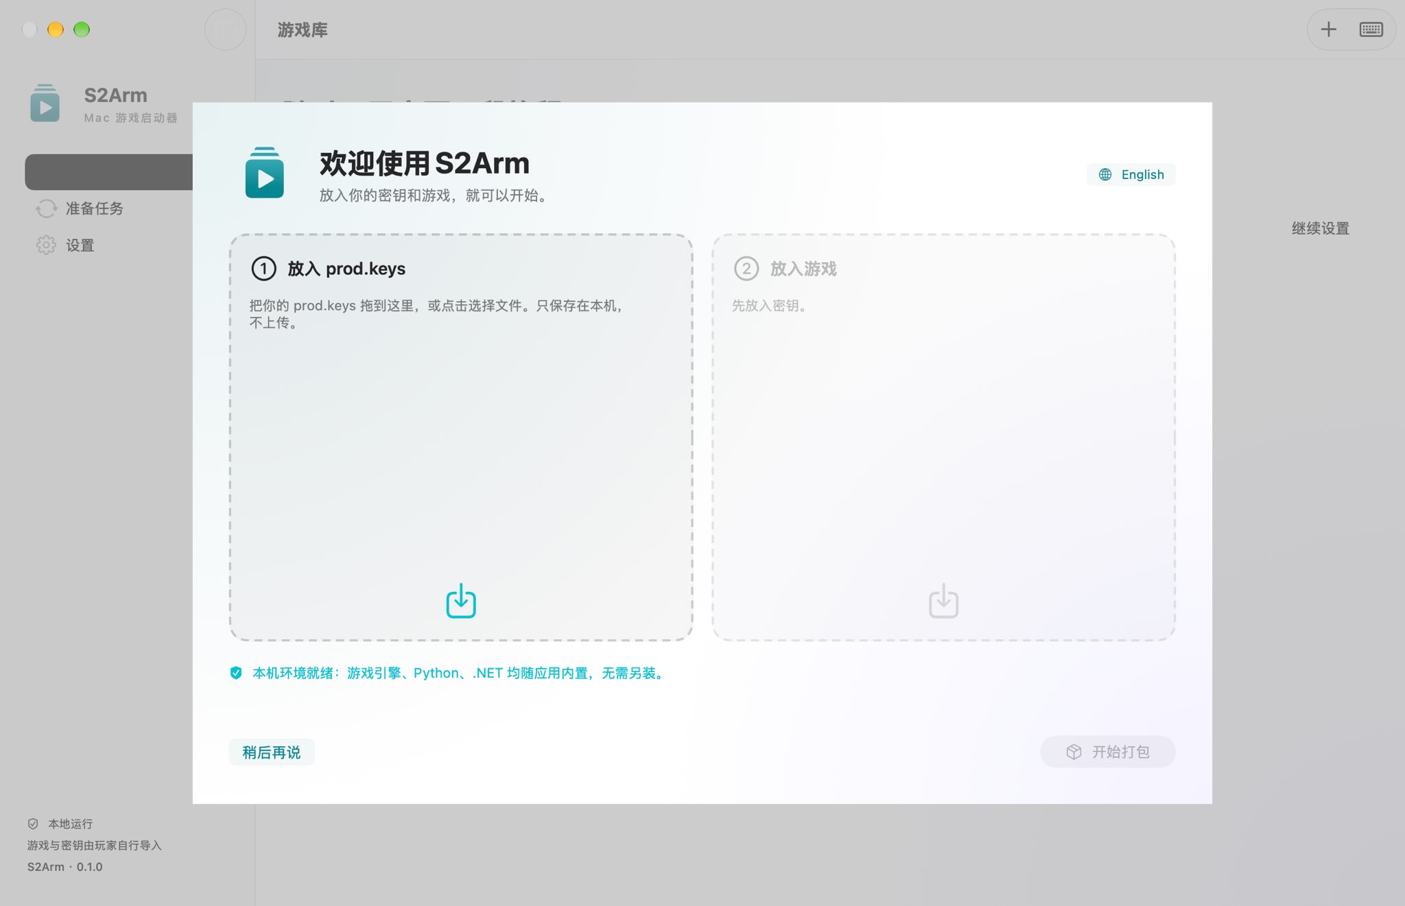Switch language to English
Image resolution: width=1405 pixels, height=906 pixels.
coord(1131,174)
